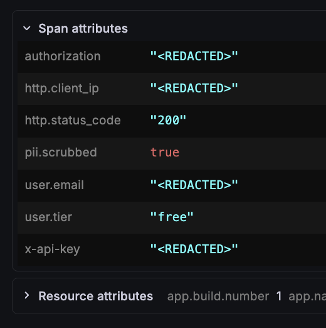This screenshot has width=326, height=328.
Task: Expand the Resource attributes section
Action: (27, 295)
